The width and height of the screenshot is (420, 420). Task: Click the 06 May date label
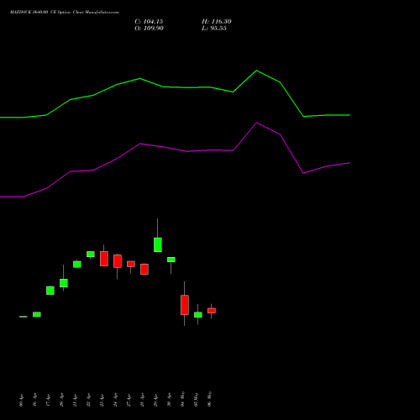210,399
